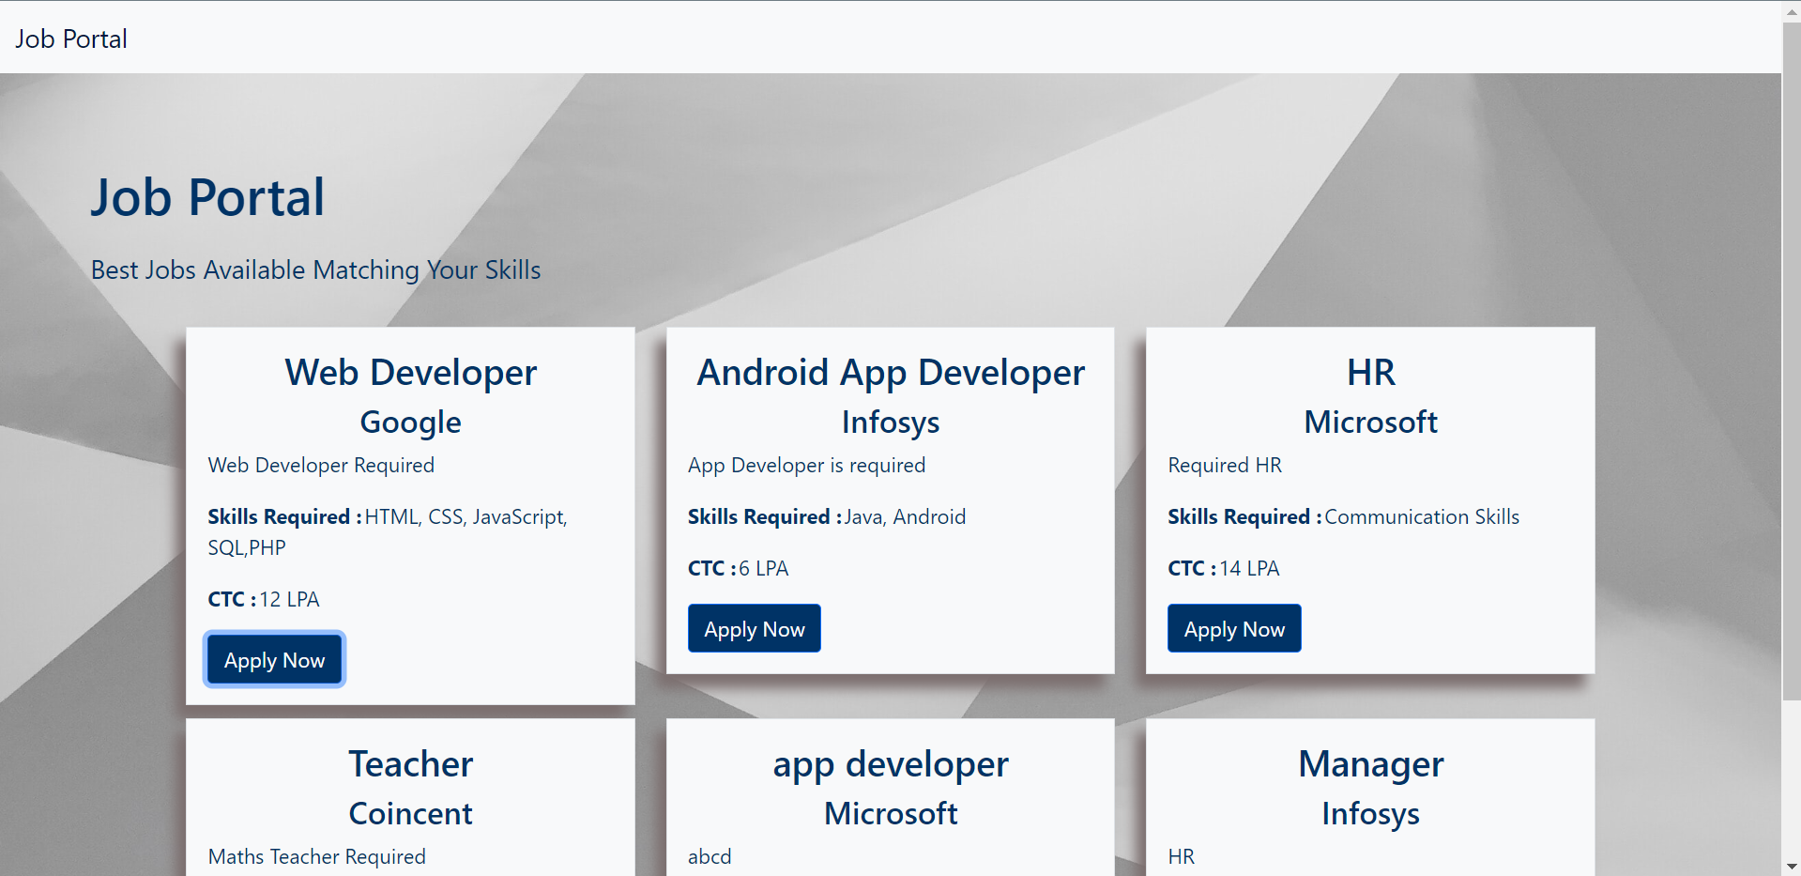Screen dimensions: 1801x876
Task: Click the large Job Portal page heading
Action: click(x=207, y=197)
